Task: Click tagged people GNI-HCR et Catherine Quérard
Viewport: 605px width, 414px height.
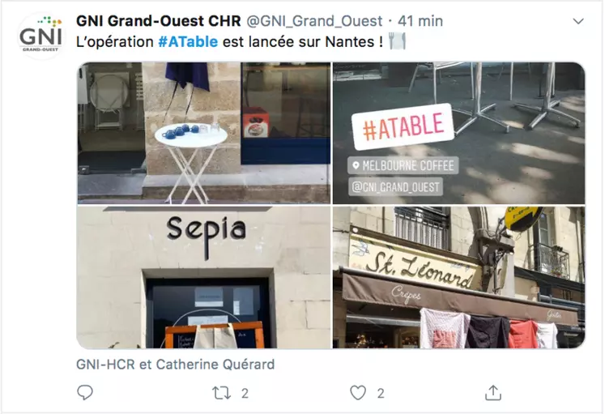Action: pyautogui.click(x=176, y=365)
